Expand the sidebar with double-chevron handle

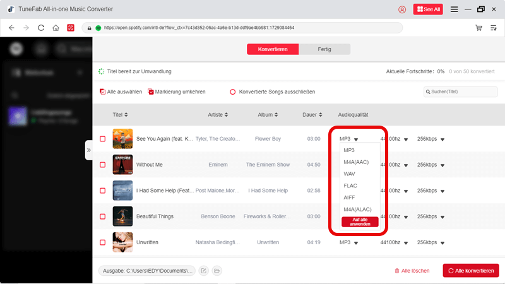point(88,150)
